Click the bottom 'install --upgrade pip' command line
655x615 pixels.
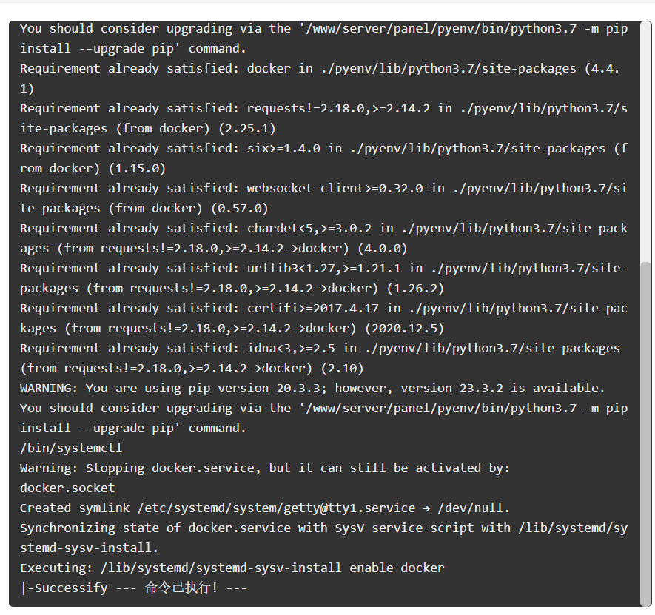(x=133, y=428)
